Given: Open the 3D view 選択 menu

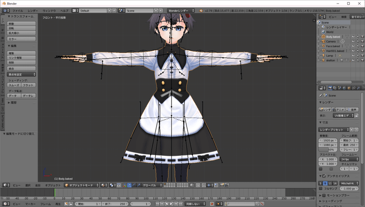Looking at the screenshot, I should pos(28,186).
